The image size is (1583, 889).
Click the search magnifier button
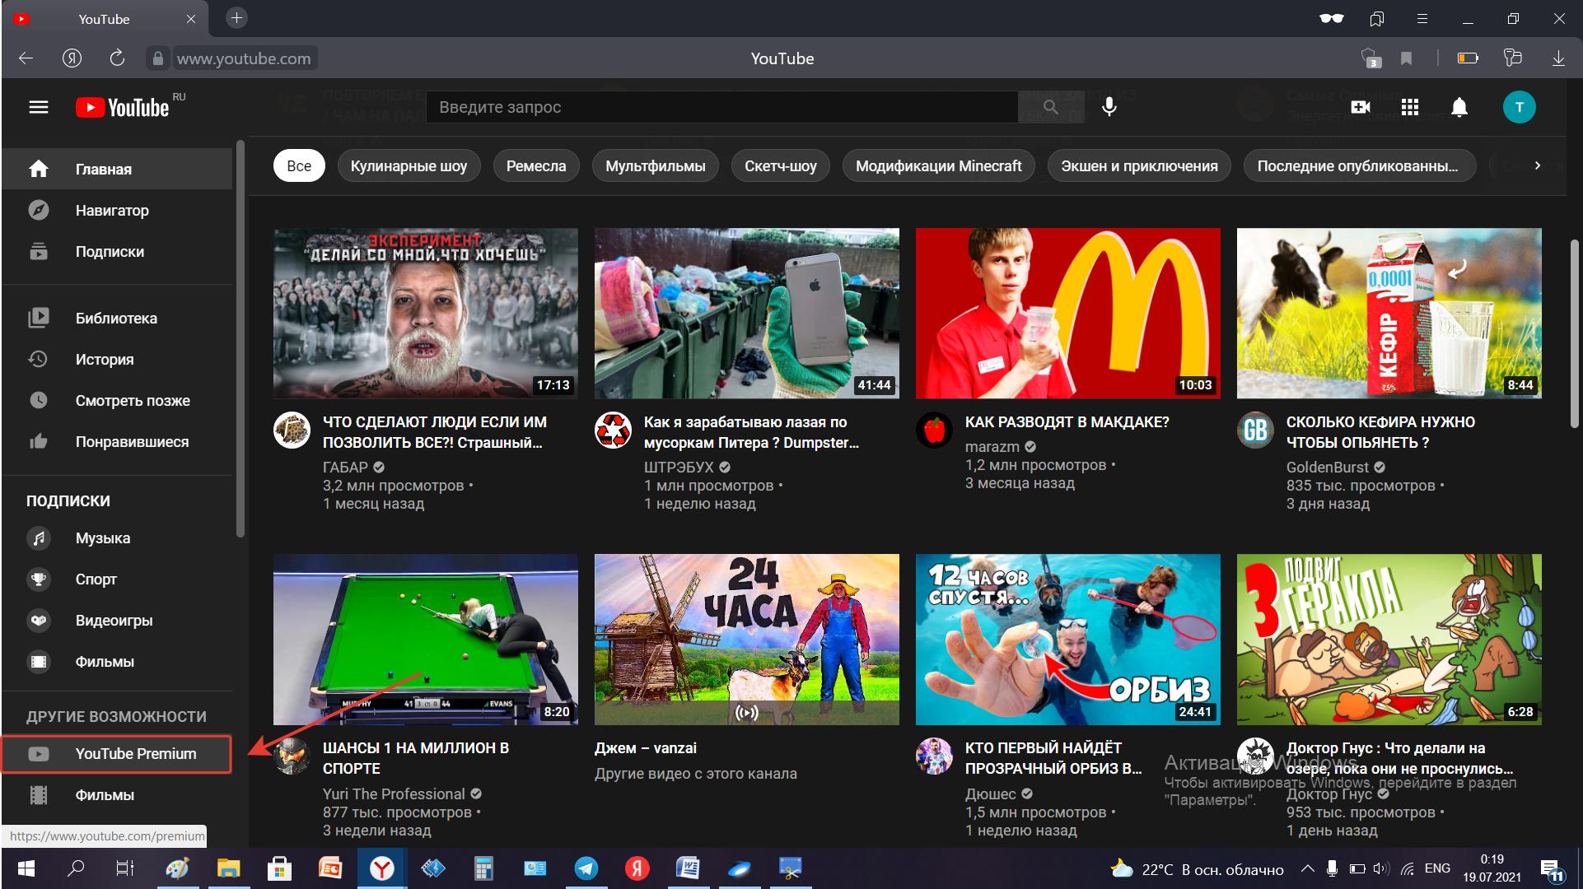(1050, 107)
